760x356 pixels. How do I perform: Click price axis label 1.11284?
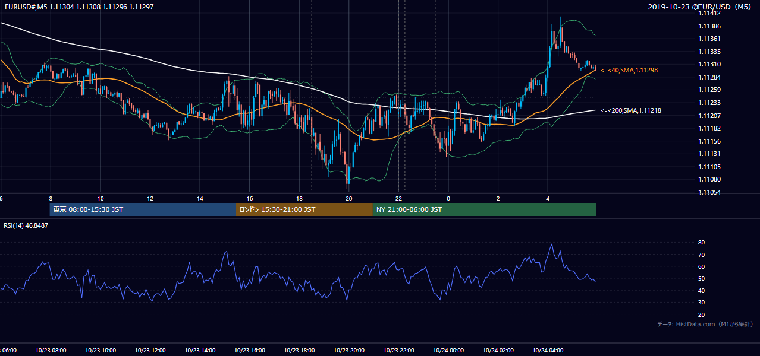pos(709,77)
